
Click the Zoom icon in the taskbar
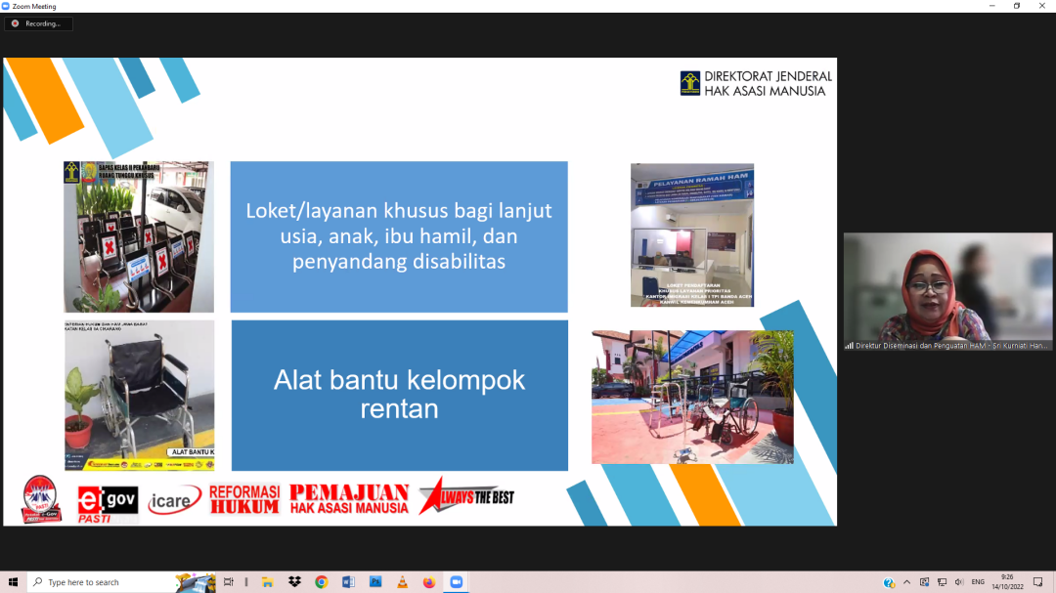click(x=456, y=582)
